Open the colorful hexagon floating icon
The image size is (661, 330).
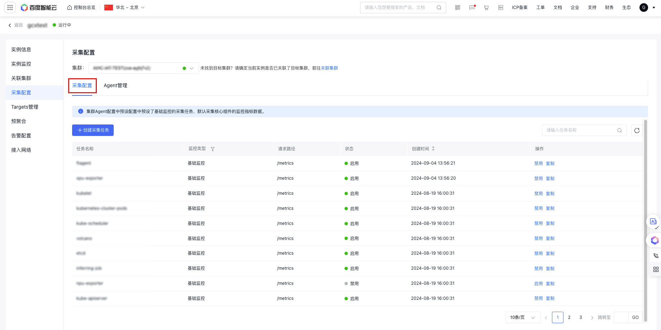click(655, 240)
